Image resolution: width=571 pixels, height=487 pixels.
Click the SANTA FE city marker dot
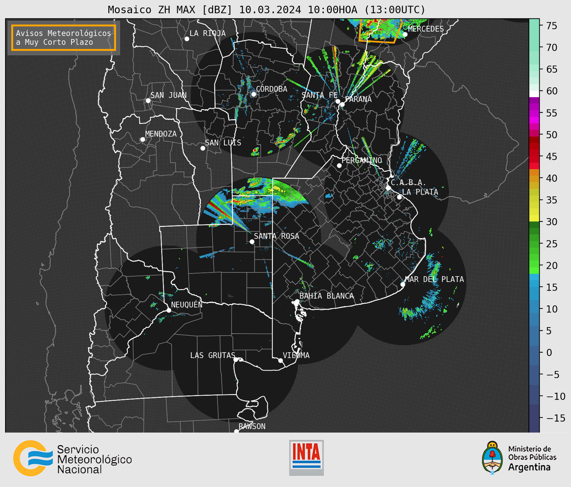[x=338, y=101]
